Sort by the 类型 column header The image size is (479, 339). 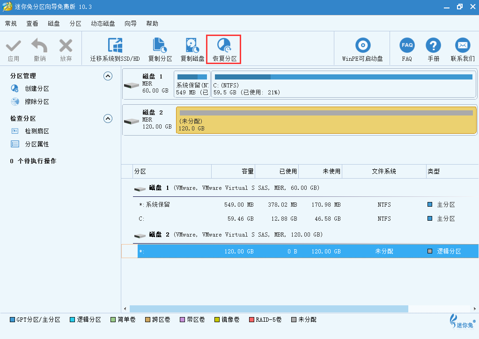click(452, 172)
